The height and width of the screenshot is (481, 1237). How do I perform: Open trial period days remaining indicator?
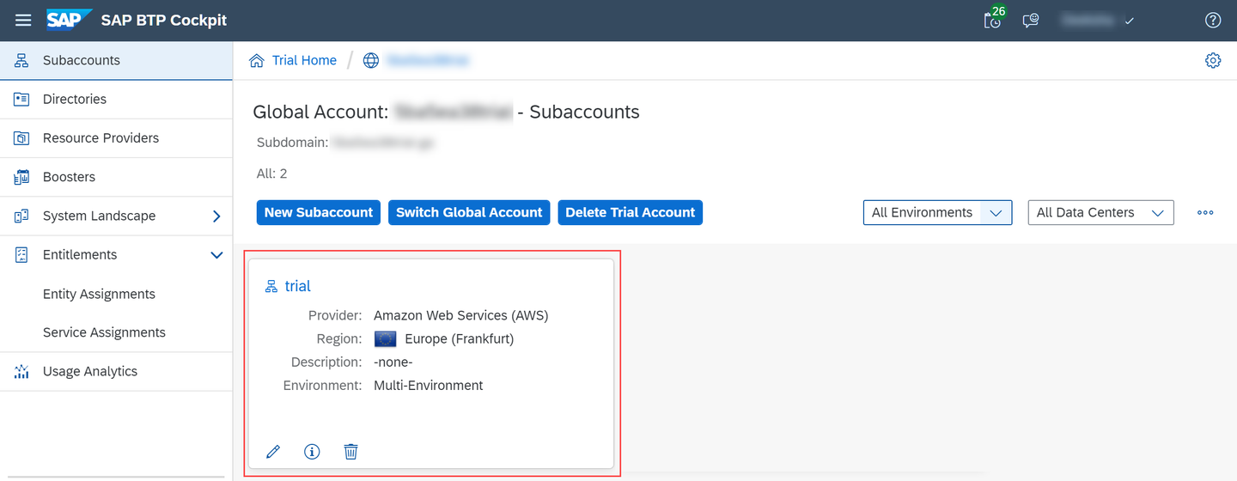993,19
